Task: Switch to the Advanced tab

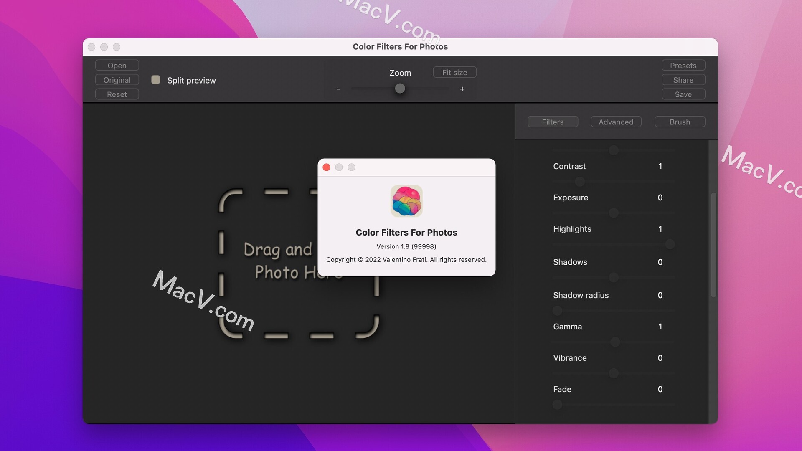Action: [x=616, y=122]
